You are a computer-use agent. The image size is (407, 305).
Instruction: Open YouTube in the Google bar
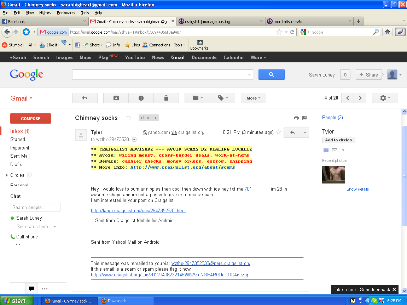[x=135, y=57]
